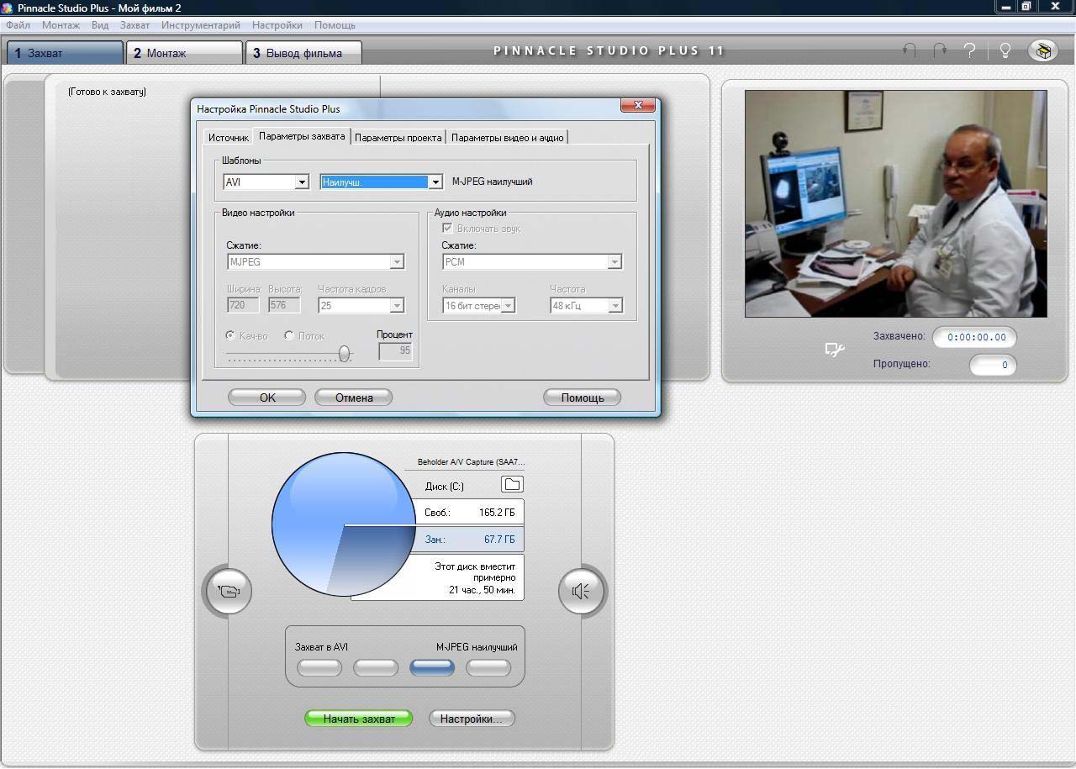1076x769 pixels.
Task: Close the Настройка Pinnacle Studio Plus dialog
Action: click(638, 105)
